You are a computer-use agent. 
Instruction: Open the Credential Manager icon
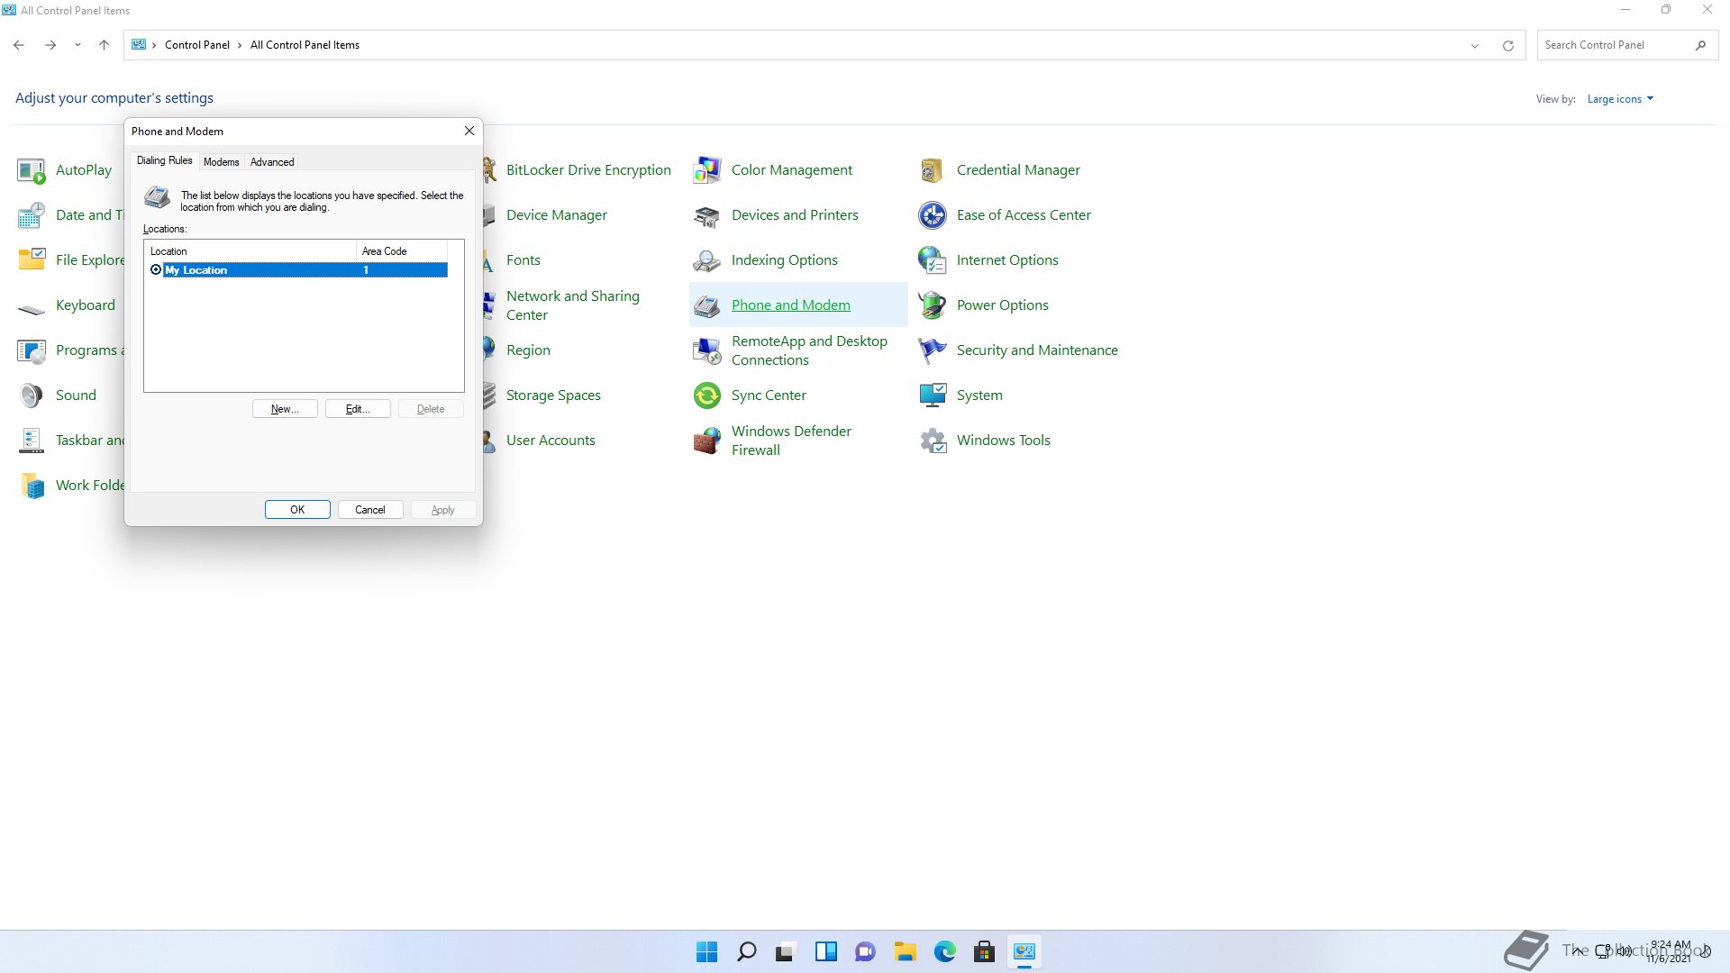(x=933, y=170)
